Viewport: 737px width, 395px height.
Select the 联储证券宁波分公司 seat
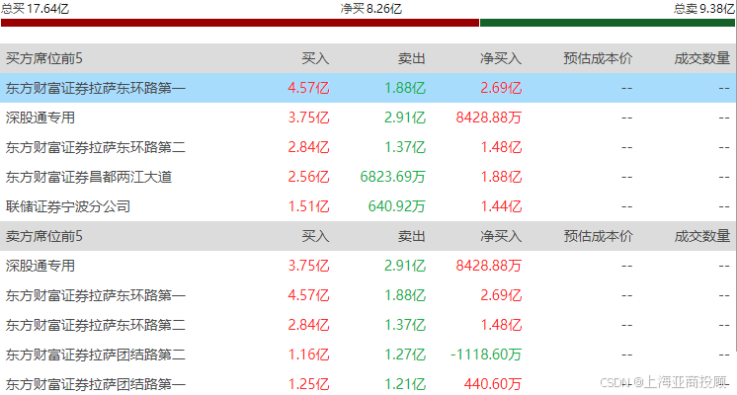point(68,206)
